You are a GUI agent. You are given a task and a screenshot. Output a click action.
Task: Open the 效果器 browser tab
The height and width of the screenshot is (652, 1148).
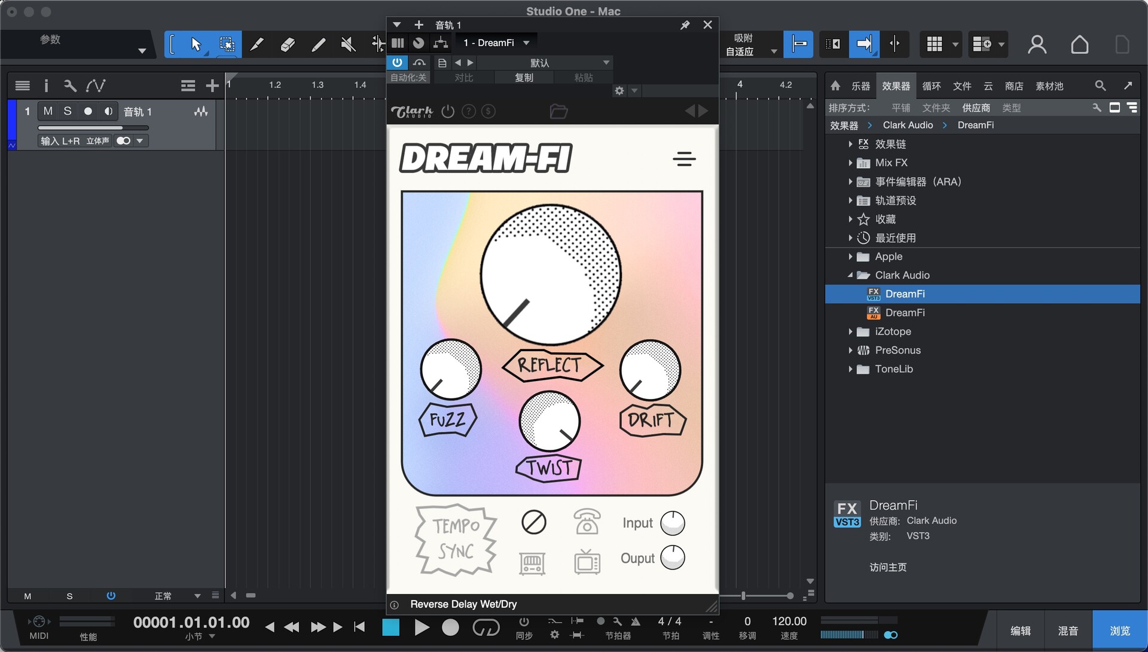tap(896, 86)
